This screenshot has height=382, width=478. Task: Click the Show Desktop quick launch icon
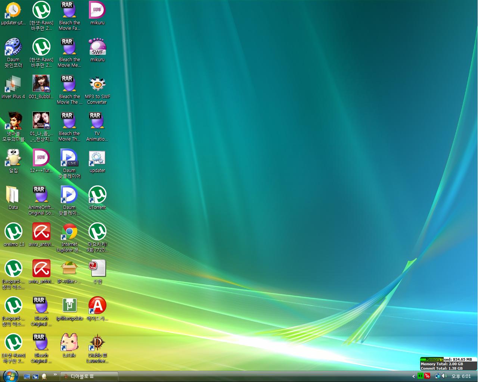[x=27, y=377]
